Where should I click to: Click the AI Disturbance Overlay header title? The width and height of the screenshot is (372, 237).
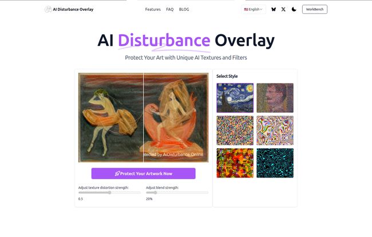(x=73, y=9)
